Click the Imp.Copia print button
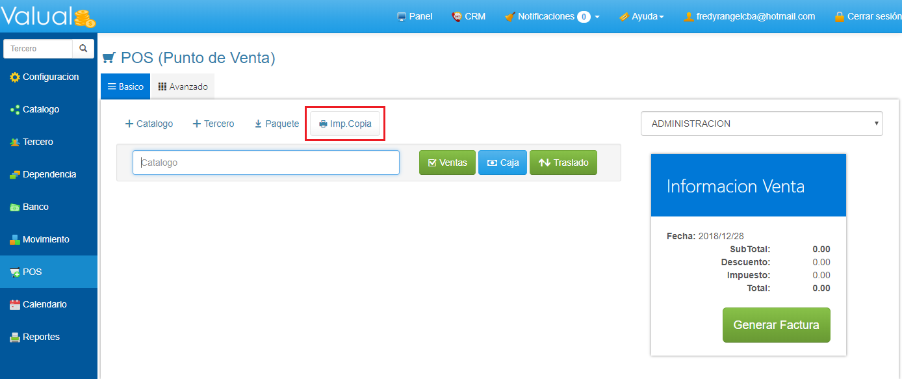 click(345, 124)
